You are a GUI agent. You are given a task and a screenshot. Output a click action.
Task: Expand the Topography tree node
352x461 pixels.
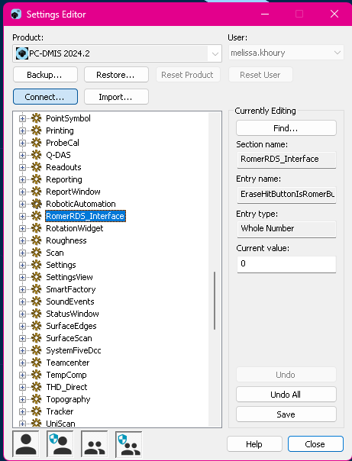pos(22,399)
